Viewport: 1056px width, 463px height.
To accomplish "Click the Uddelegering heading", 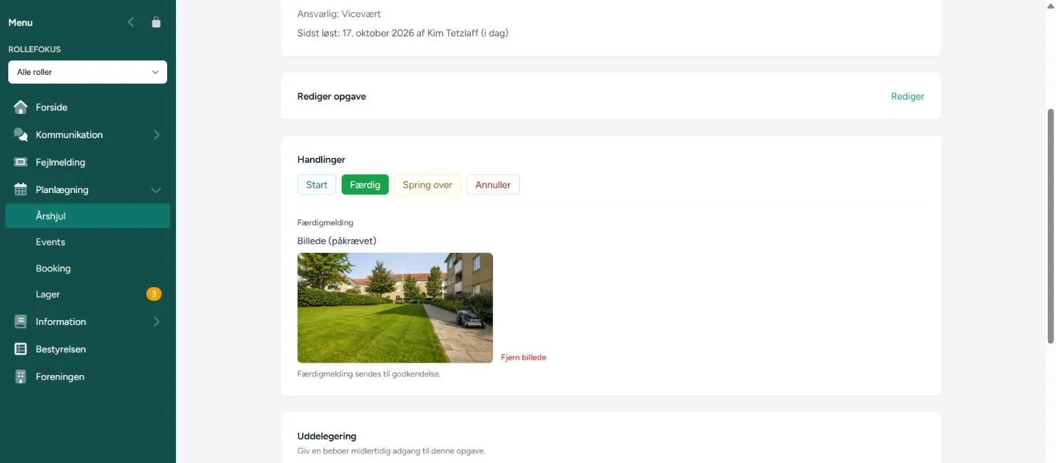I will pos(327,436).
